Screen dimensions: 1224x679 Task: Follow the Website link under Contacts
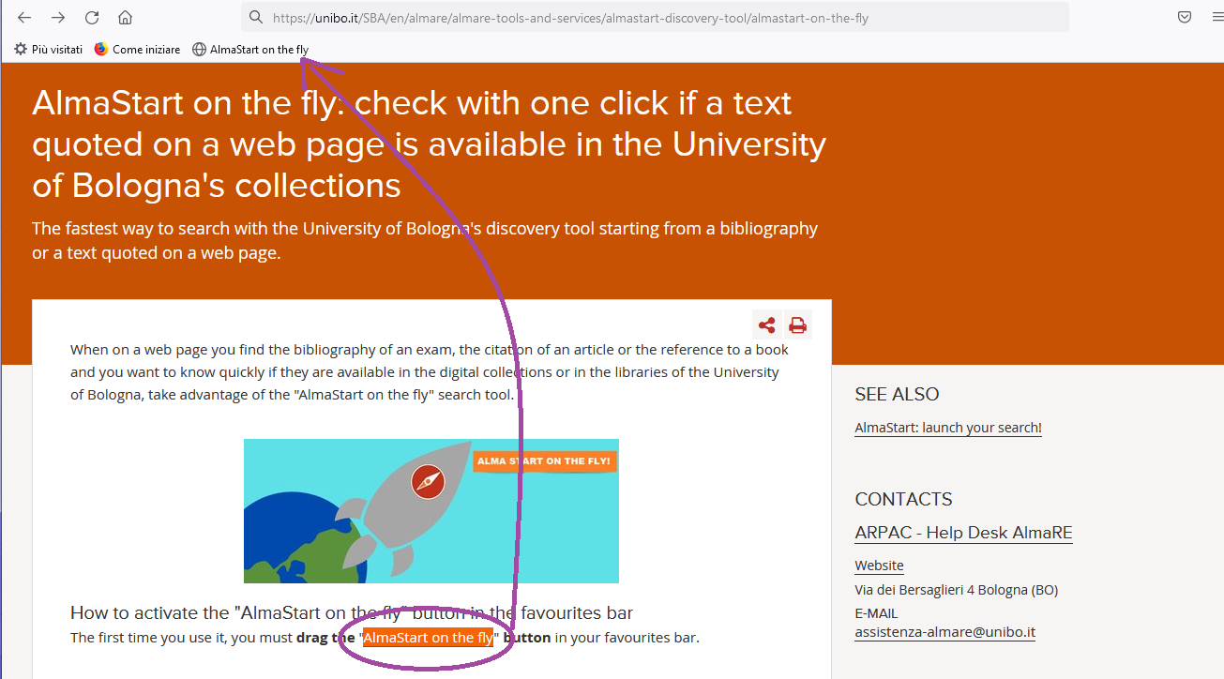(x=879, y=566)
